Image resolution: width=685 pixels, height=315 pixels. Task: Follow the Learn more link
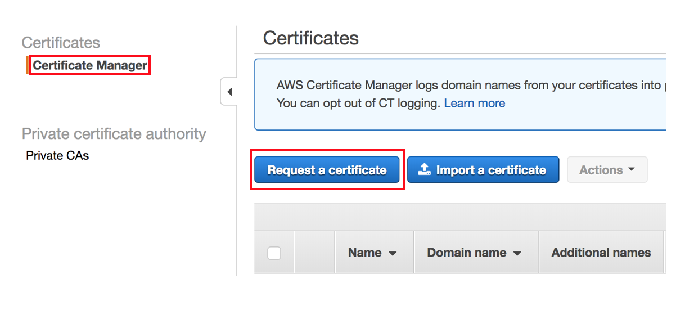click(x=474, y=103)
